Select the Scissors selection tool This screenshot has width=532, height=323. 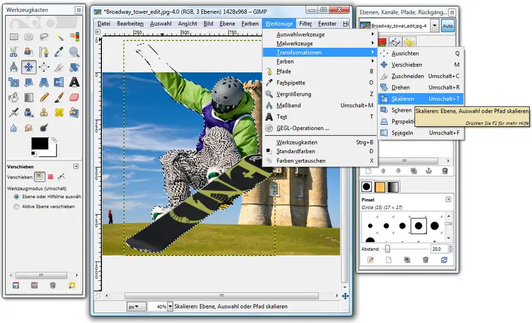click(x=14, y=53)
